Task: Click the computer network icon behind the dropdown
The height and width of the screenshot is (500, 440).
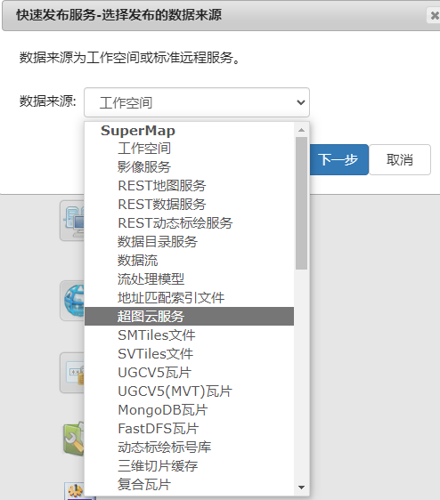Action: pos(72,221)
